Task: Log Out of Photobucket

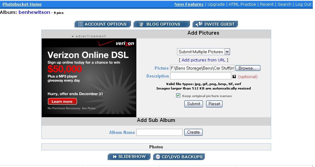Action: coord(303,4)
